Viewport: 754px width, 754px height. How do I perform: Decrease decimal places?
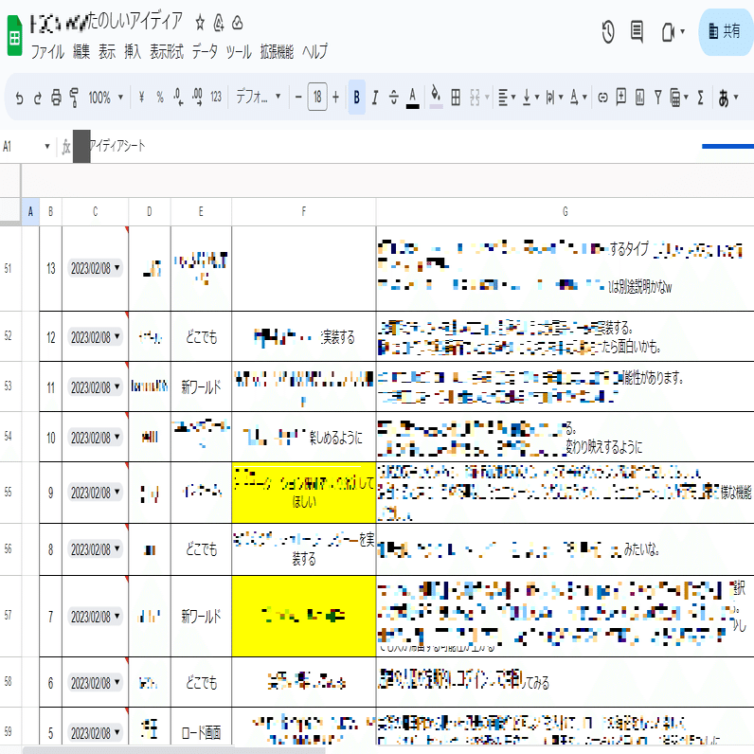[x=178, y=98]
